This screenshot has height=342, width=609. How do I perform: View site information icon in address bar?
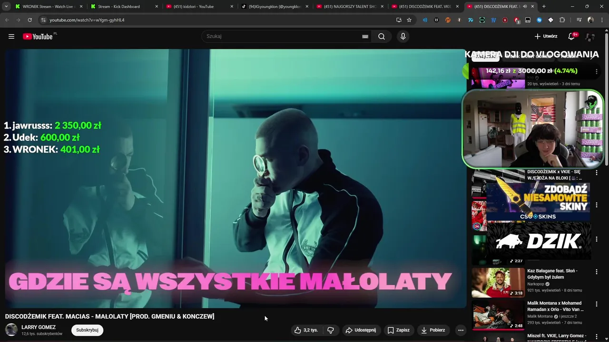pos(43,20)
